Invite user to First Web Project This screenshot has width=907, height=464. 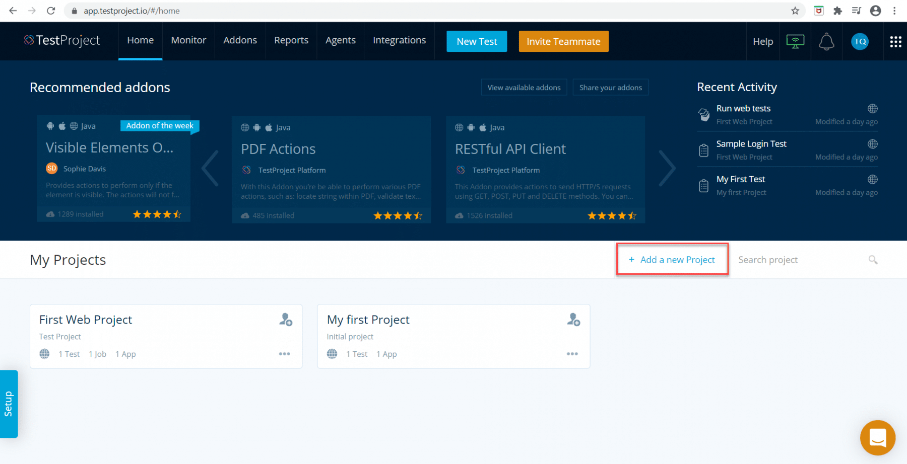(x=286, y=320)
